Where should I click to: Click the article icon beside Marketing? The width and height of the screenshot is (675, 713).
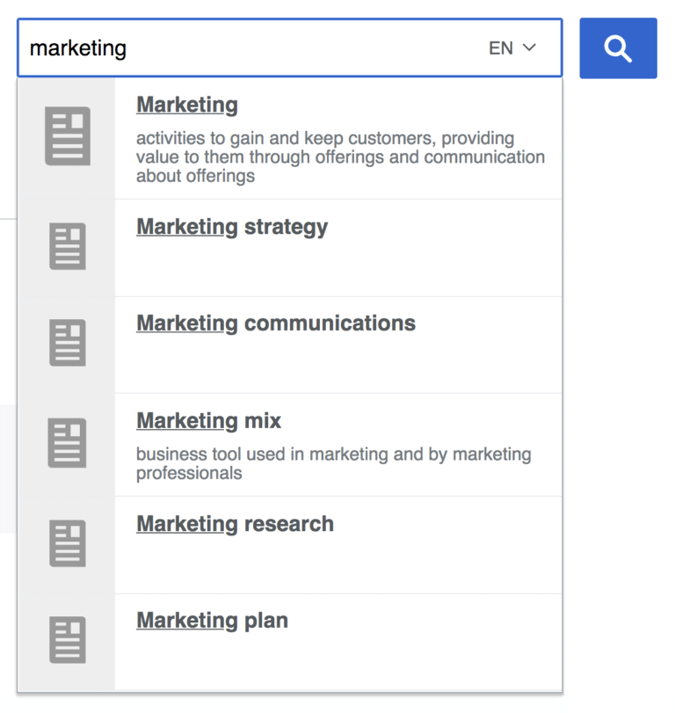67,136
